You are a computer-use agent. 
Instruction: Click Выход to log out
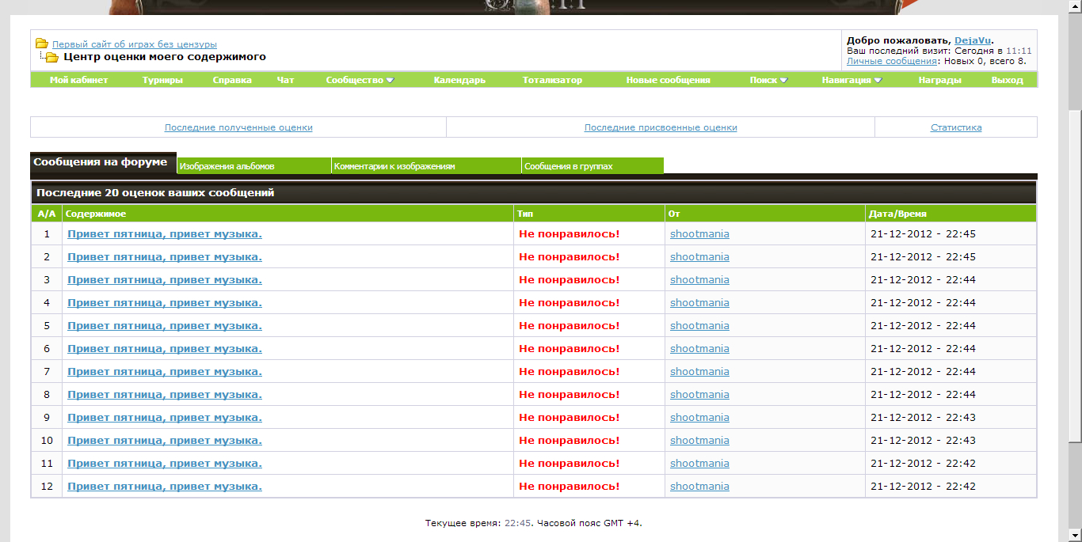point(1007,80)
